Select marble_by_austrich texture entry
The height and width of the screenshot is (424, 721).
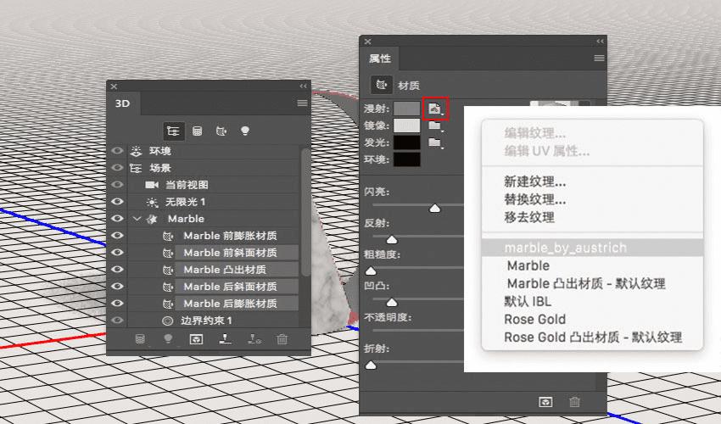pos(593,248)
